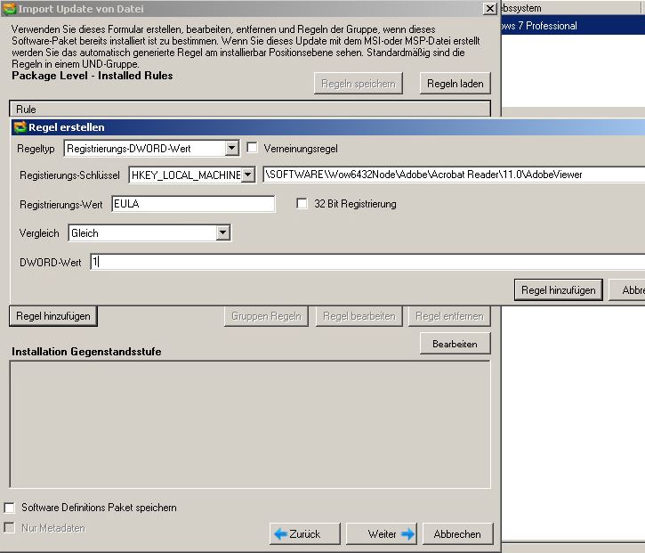Click Regel hinzufügen below the rule list
Image resolution: width=645 pixels, height=553 pixels.
[53, 316]
